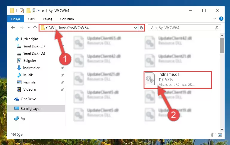The height and width of the screenshot is (145, 230).
Task: Click the search magnifier icon
Action: [217, 28]
